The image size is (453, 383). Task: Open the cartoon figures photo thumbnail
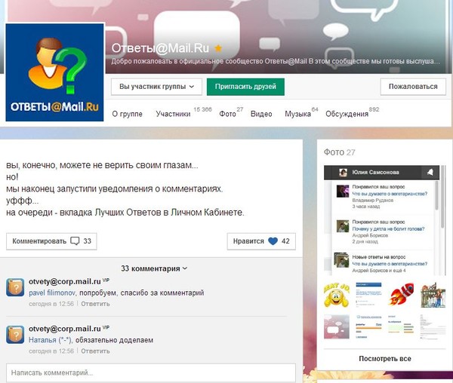[x=433, y=295]
